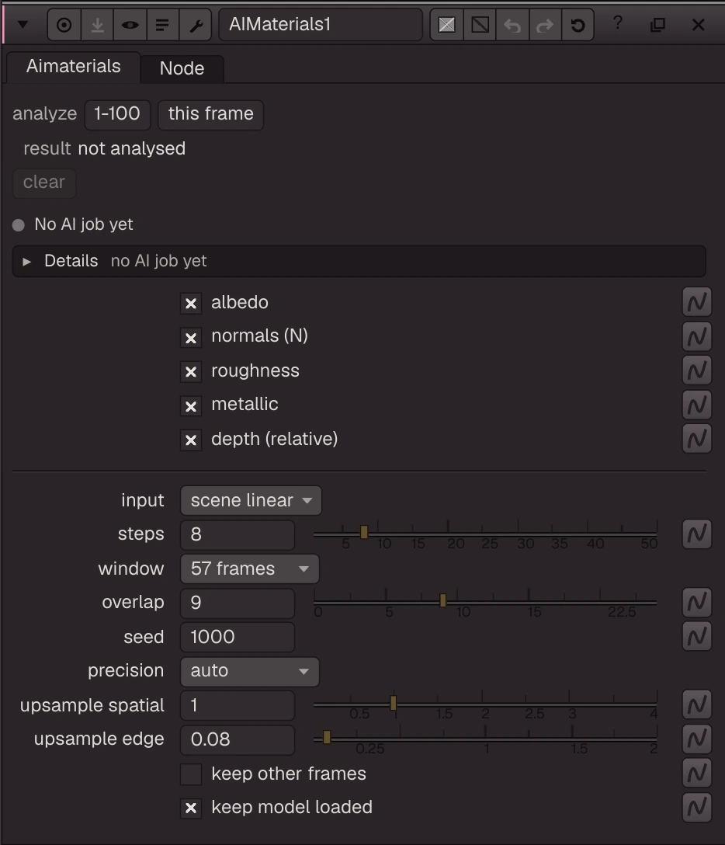Switch to the Node tab

pos(182,68)
